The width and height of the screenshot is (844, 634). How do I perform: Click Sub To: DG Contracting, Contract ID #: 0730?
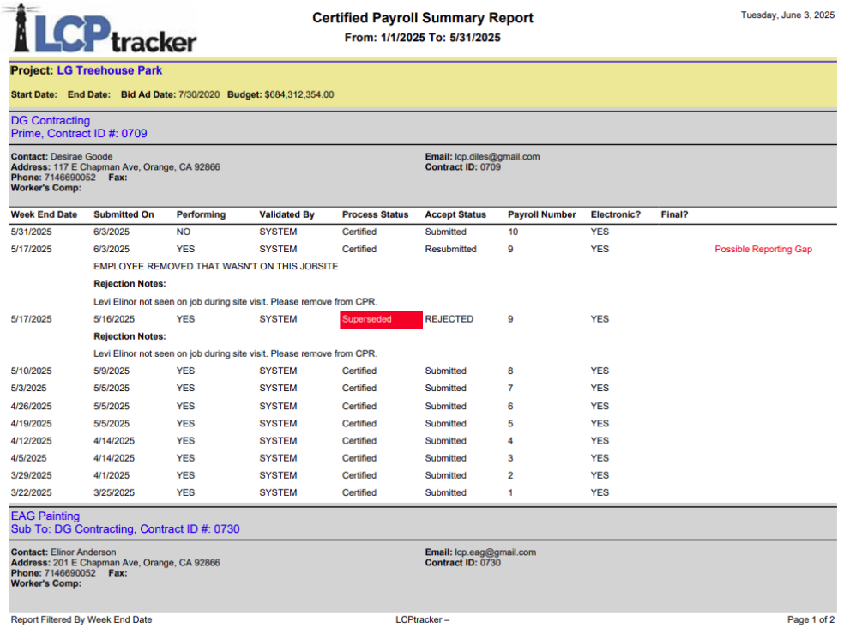tap(125, 529)
